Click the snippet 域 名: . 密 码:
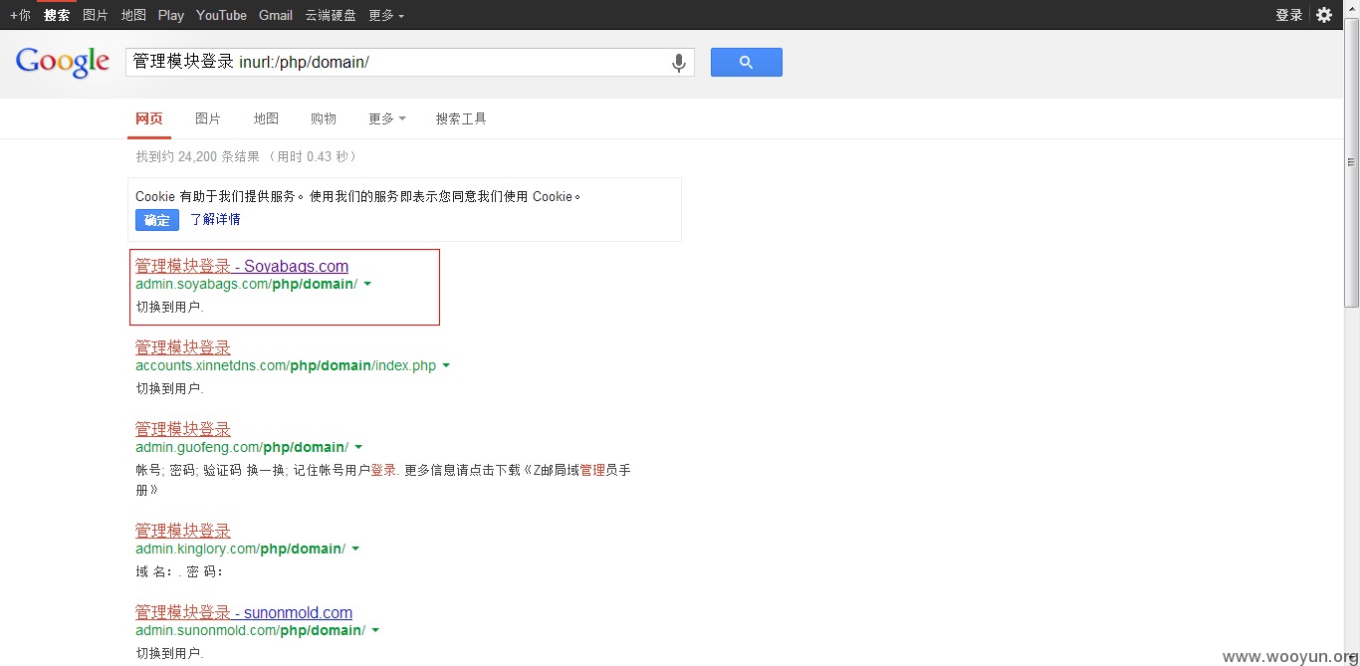 (180, 571)
